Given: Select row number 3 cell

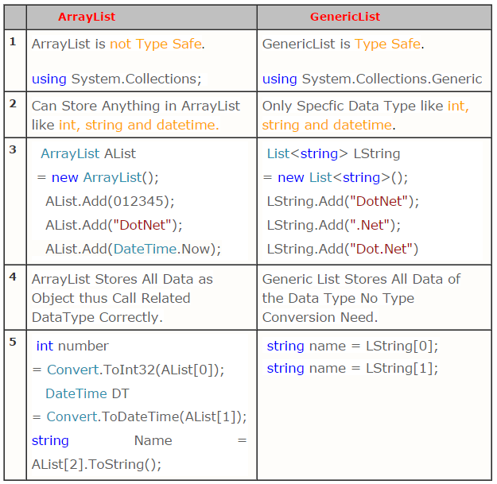Looking at the screenshot, I should tap(14, 149).
